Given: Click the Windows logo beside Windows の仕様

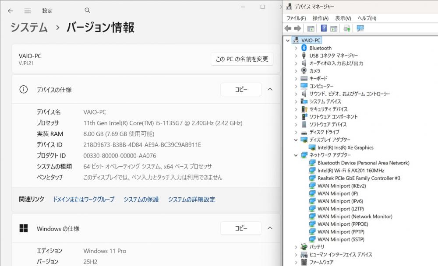Looking at the screenshot, I should point(24,228).
